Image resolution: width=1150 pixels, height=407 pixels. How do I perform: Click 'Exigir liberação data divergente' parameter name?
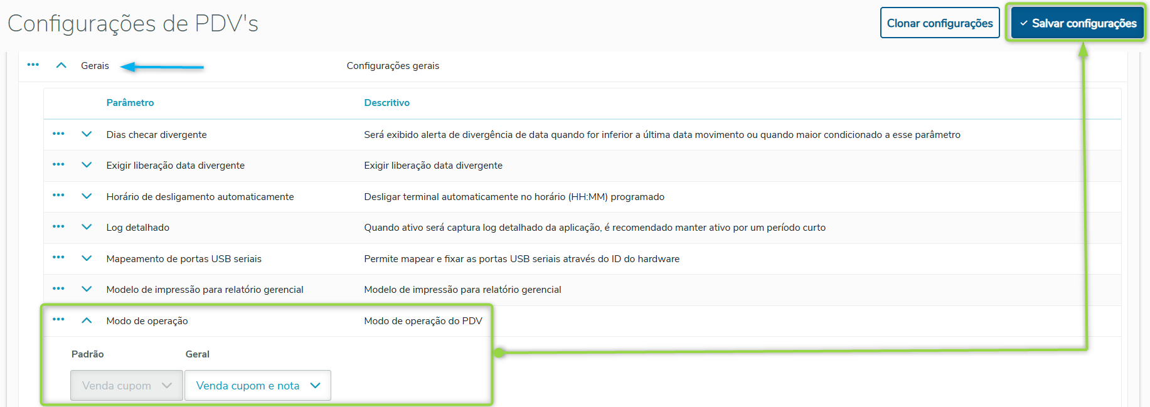[176, 166]
